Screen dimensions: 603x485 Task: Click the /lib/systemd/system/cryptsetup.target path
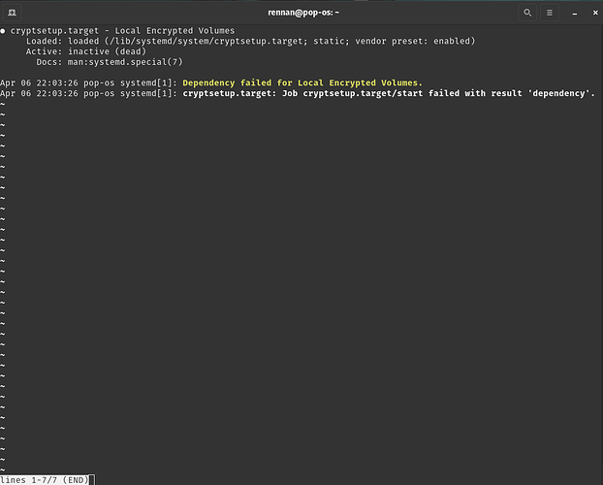tap(206, 41)
